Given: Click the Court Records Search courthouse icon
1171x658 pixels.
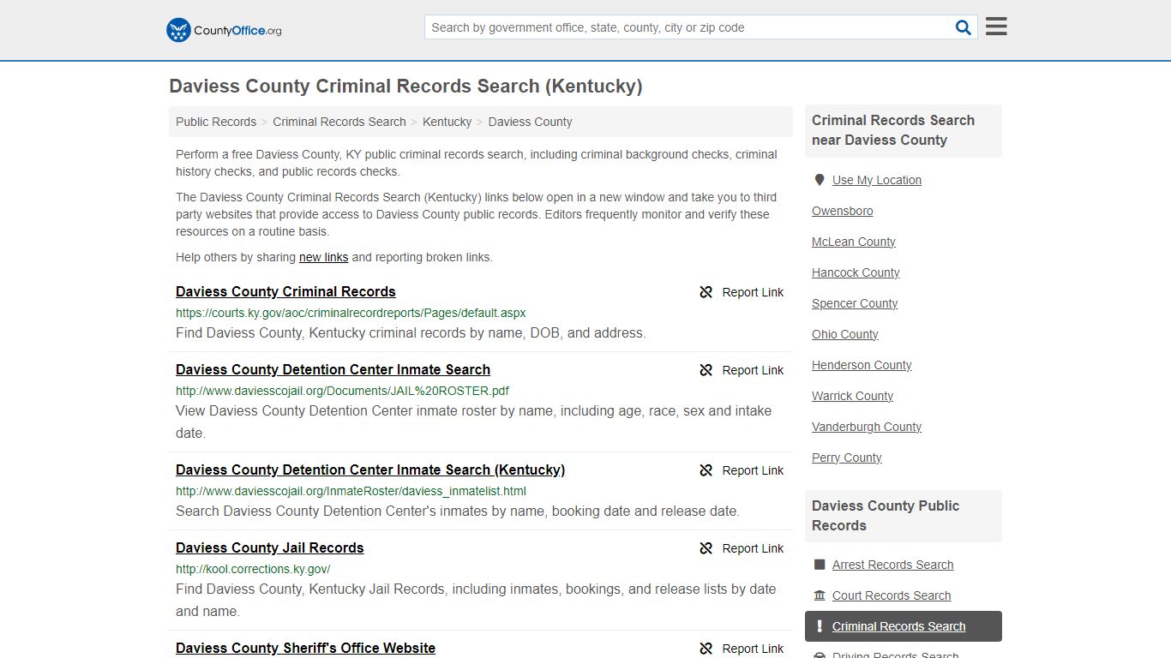Looking at the screenshot, I should (x=820, y=595).
